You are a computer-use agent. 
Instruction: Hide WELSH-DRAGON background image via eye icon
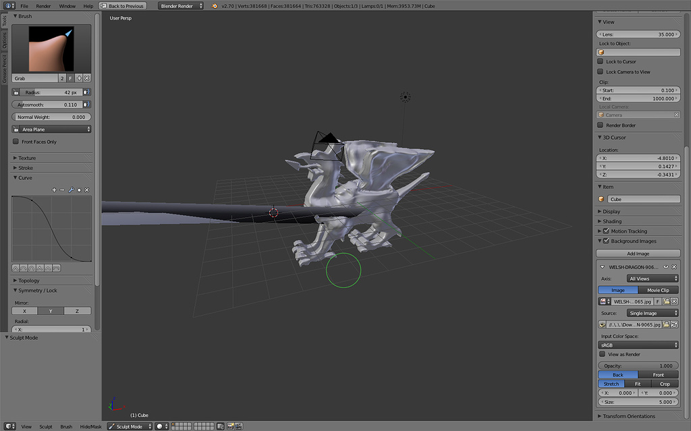[x=666, y=267]
